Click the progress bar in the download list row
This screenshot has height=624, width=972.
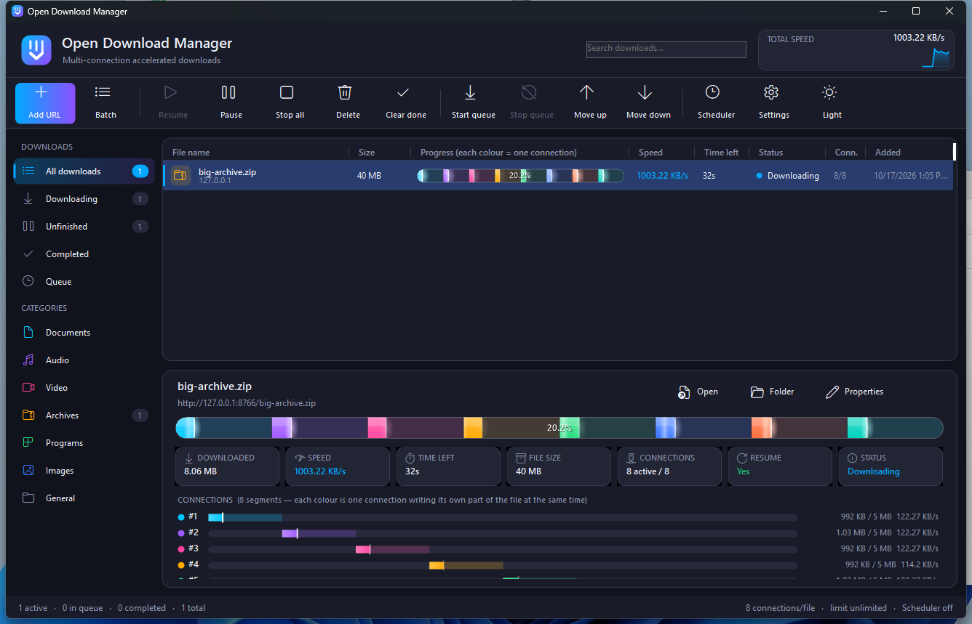coord(520,176)
